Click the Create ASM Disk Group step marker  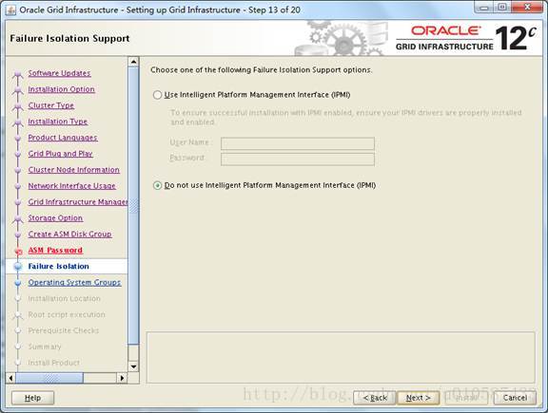18,235
